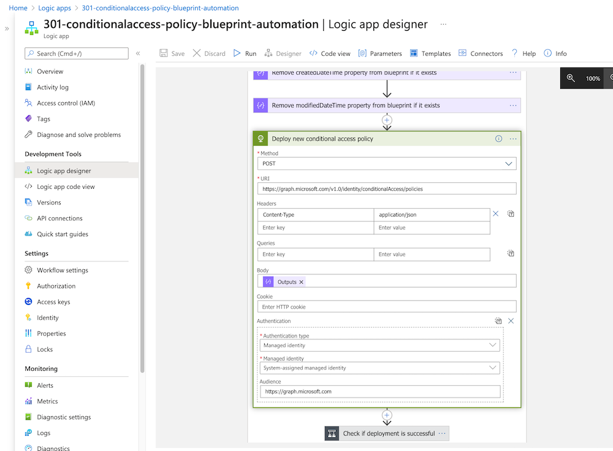Open Connectors from the toolbar
The width and height of the screenshot is (613, 451).
pos(481,53)
